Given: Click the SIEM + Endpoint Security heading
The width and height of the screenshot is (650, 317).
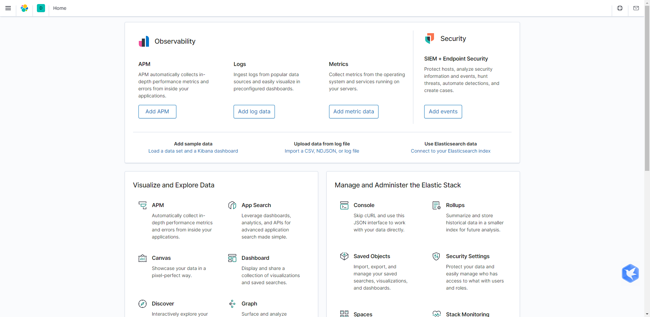Looking at the screenshot, I should [456, 59].
